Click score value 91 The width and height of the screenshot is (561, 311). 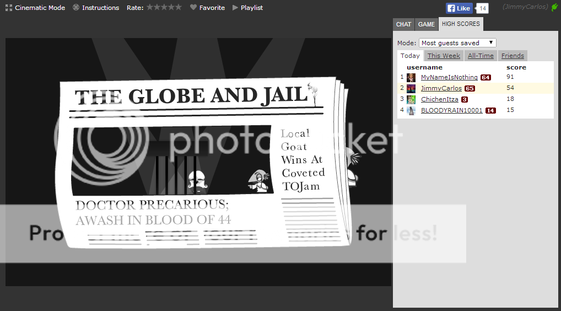click(x=510, y=77)
